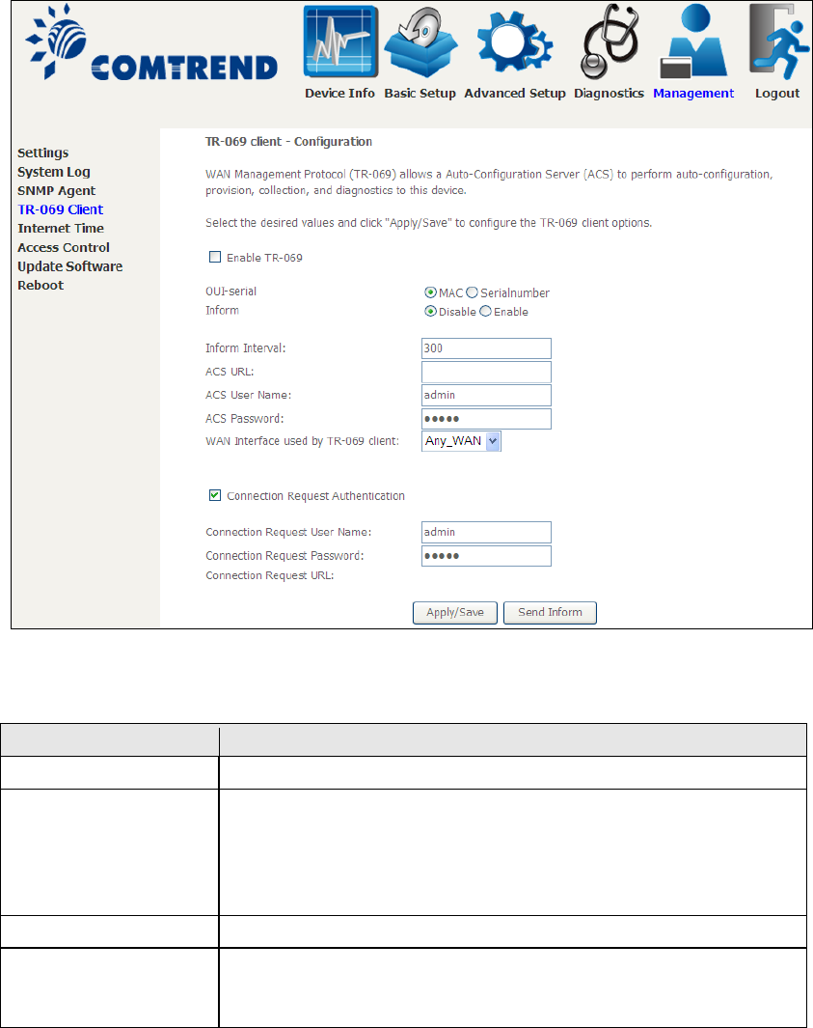Select the Logout label

pos(777,93)
